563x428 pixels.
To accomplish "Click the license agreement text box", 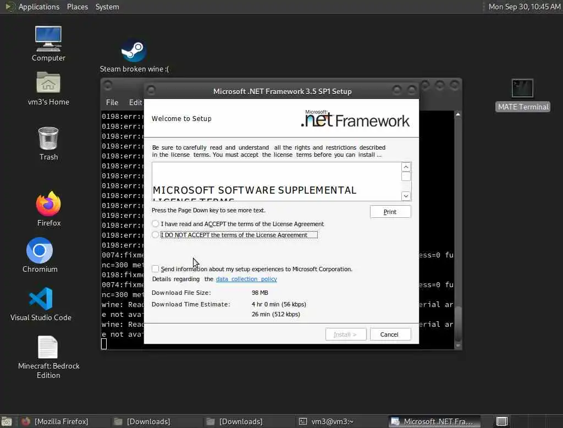I will (276, 182).
